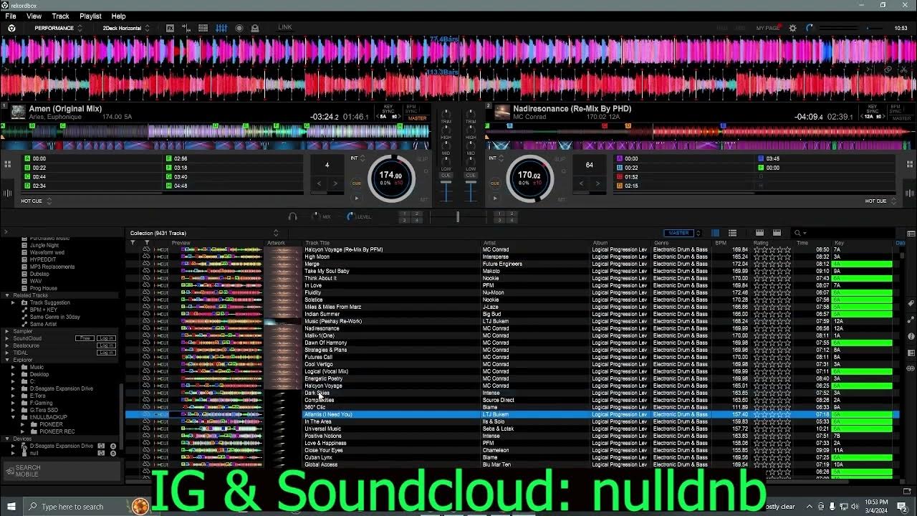Open the FX panel icon
The image size is (917, 516).
coord(170,28)
